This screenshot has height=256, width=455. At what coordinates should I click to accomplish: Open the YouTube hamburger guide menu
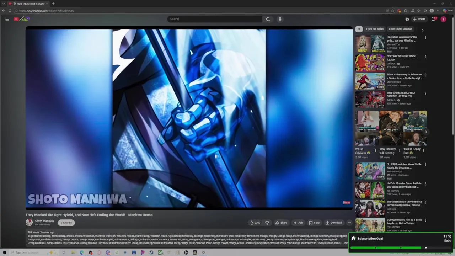pyautogui.click(x=7, y=19)
